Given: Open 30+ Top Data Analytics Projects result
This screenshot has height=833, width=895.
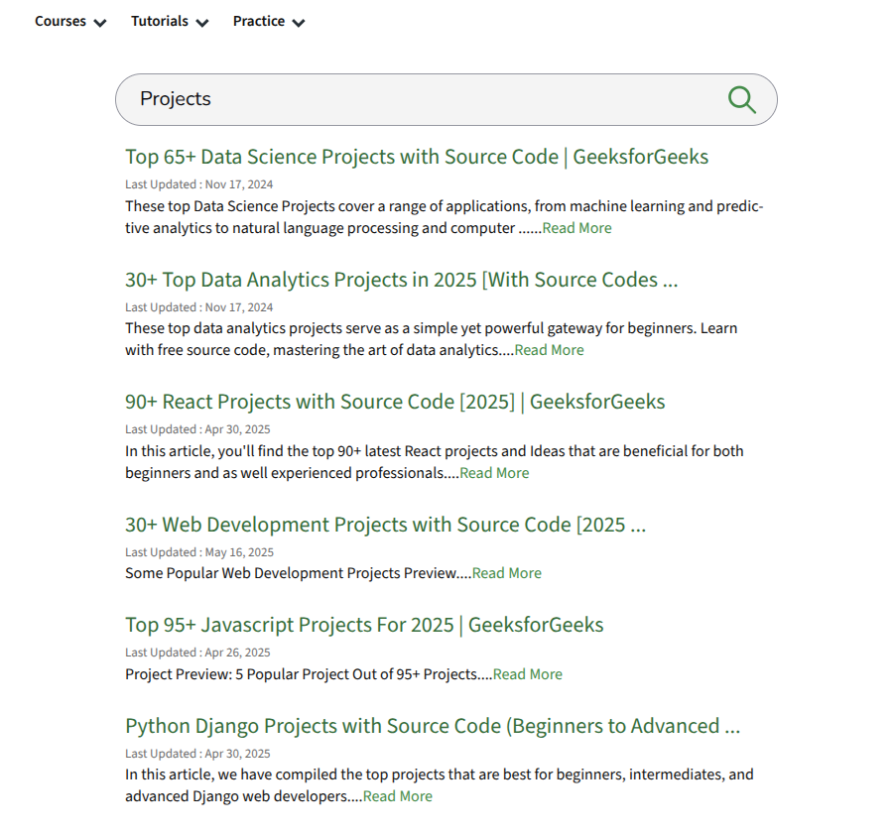Looking at the screenshot, I should pos(401,280).
